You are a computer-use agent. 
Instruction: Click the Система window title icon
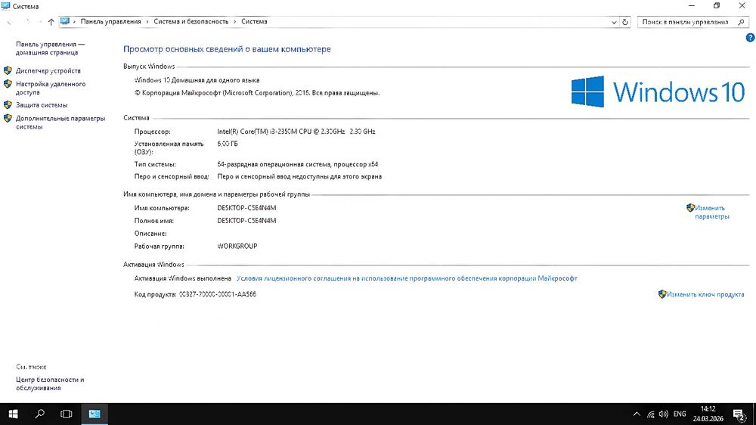click(x=6, y=6)
